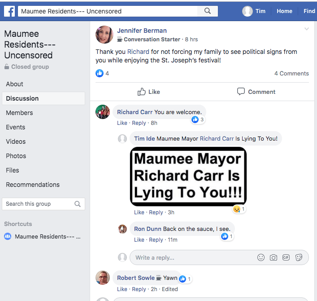Open Tim's profile from top bar
This screenshot has height=301, width=317.
(x=254, y=11)
